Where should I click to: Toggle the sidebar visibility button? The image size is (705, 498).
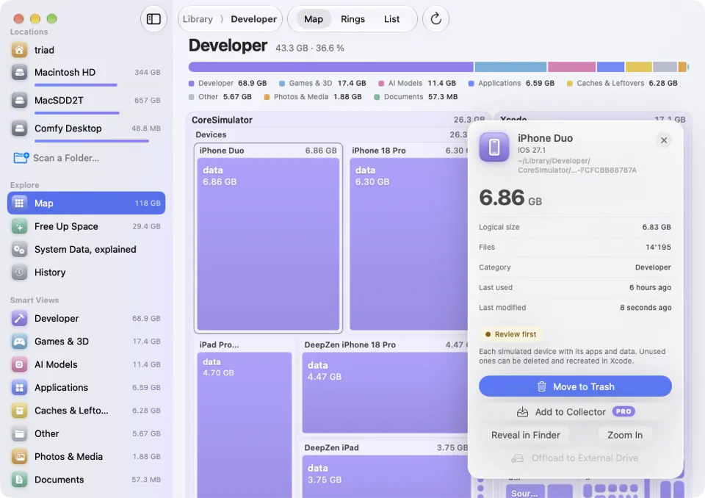tap(153, 19)
